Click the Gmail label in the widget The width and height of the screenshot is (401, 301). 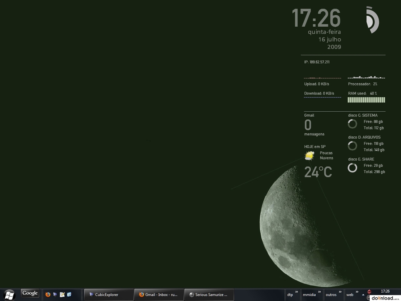[x=309, y=115]
